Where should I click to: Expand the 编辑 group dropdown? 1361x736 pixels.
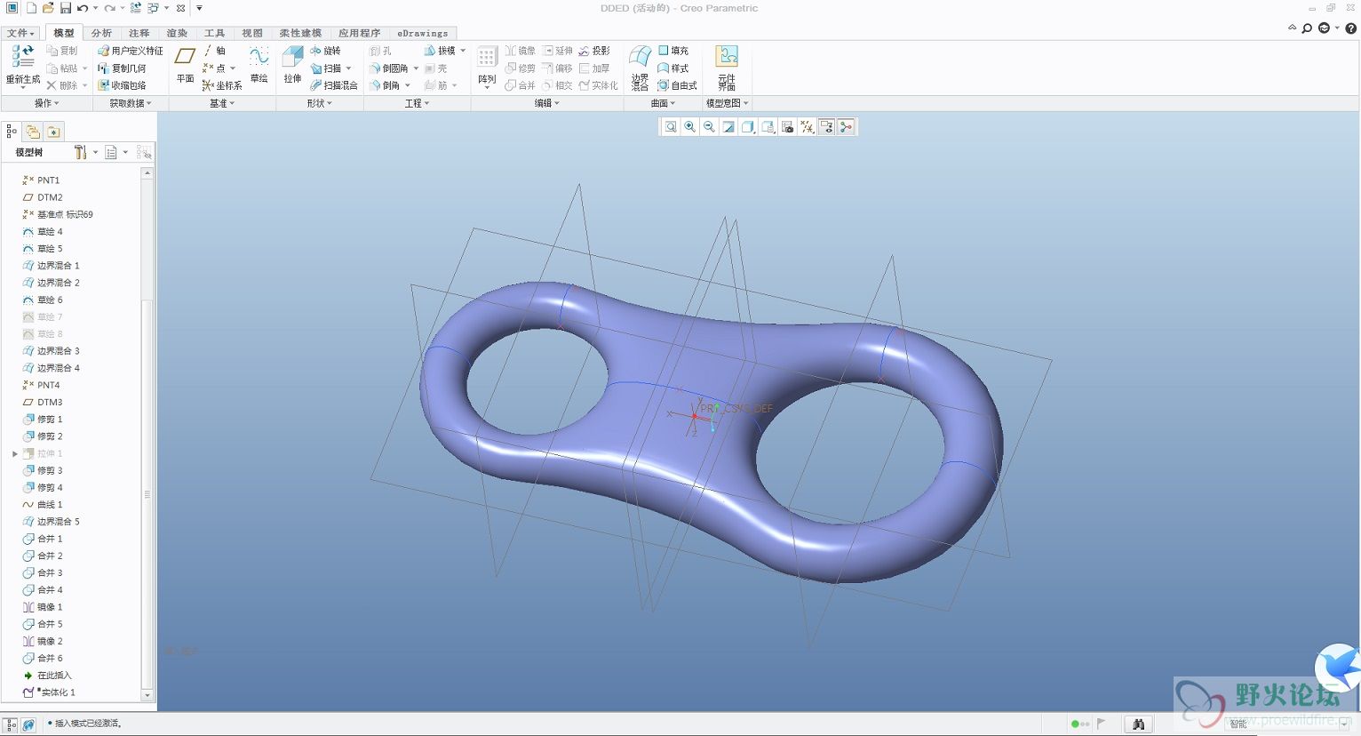coord(547,103)
